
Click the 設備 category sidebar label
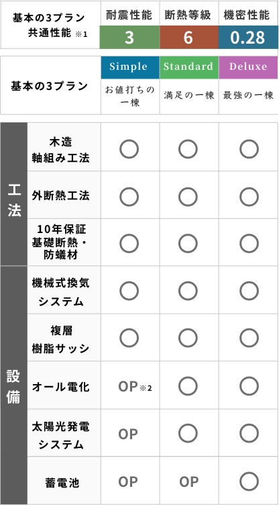click(x=13, y=387)
